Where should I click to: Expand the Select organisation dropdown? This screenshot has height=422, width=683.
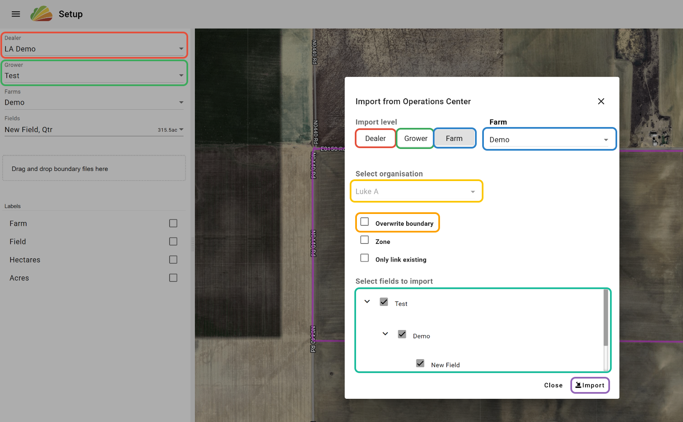tap(416, 192)
